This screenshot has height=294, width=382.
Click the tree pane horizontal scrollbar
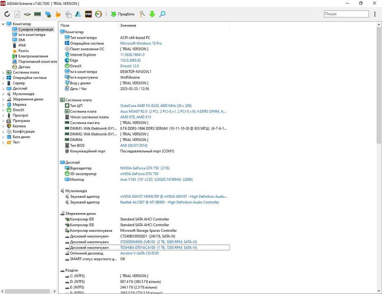pyautogui.click(x=27, y=291)
